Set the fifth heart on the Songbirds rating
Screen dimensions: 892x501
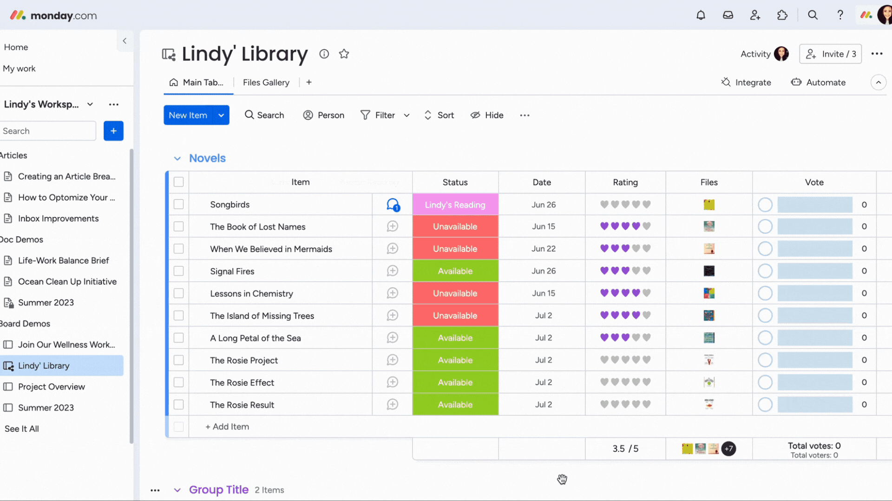tap(646, 204)
